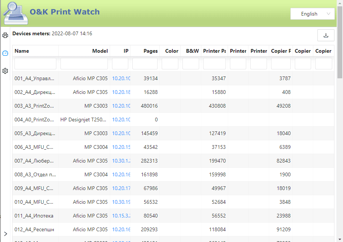Viewport: 343px width, 242px height.
Task: Click the copier value 23988
Action: pyautogui.click(x=284, y=216)
